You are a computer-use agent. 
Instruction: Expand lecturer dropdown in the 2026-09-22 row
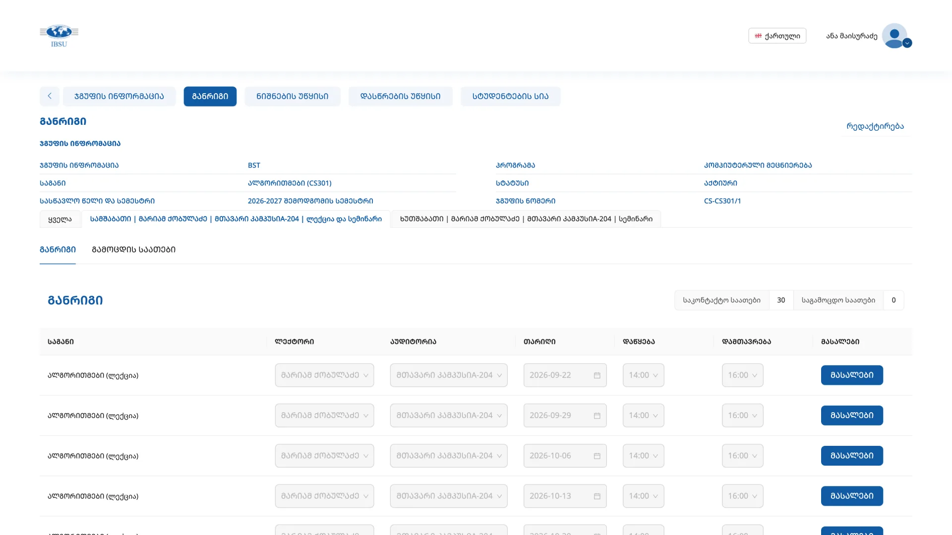(324, 375)
